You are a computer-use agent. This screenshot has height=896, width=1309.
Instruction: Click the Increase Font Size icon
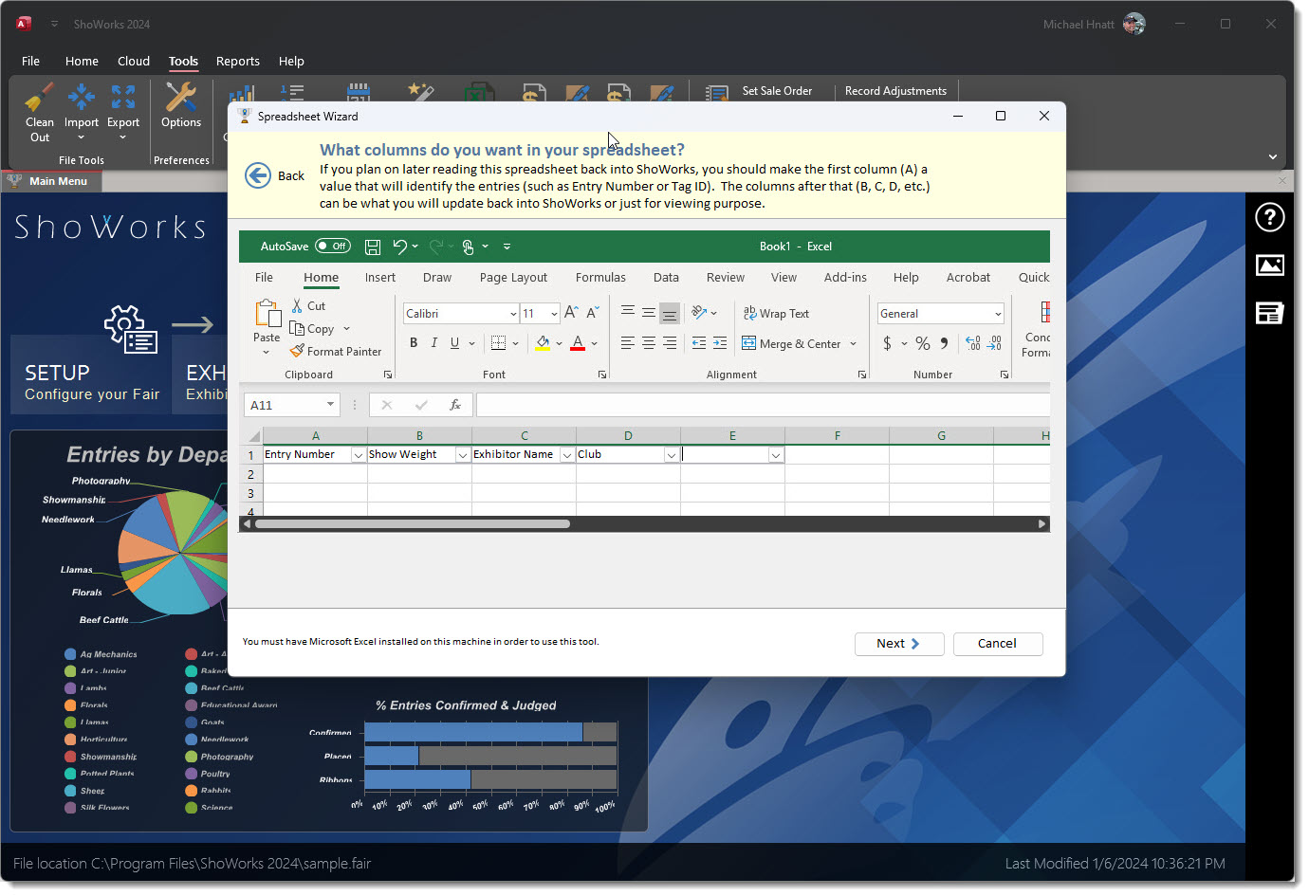570,313
